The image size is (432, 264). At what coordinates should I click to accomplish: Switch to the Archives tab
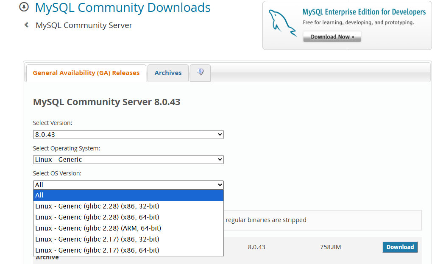168,73
